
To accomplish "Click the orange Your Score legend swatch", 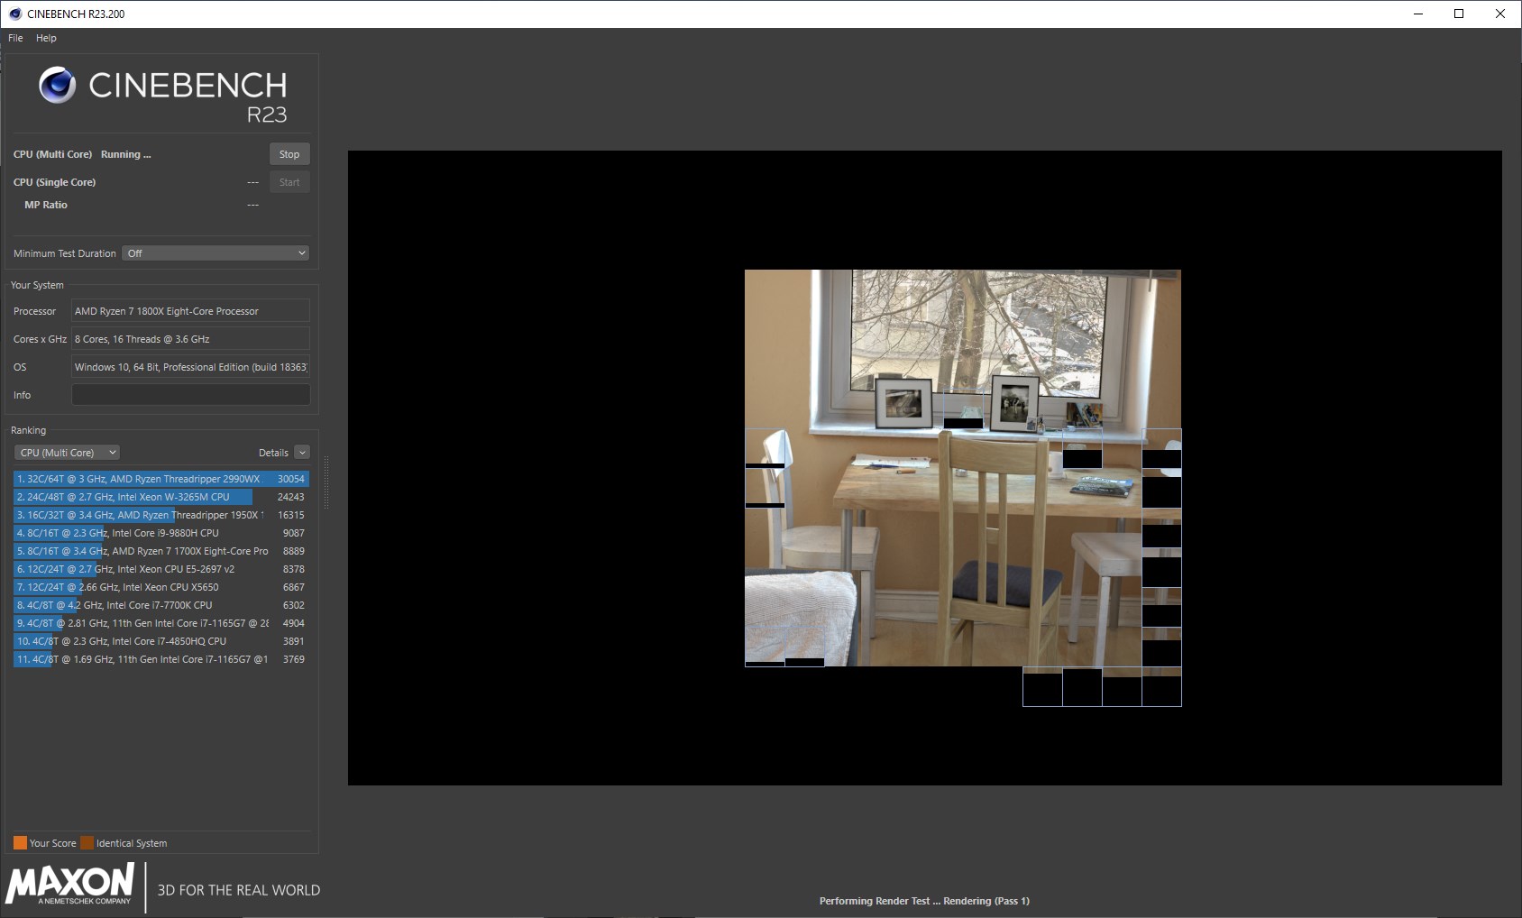I will pyautogui.click(x=20, y=842).
